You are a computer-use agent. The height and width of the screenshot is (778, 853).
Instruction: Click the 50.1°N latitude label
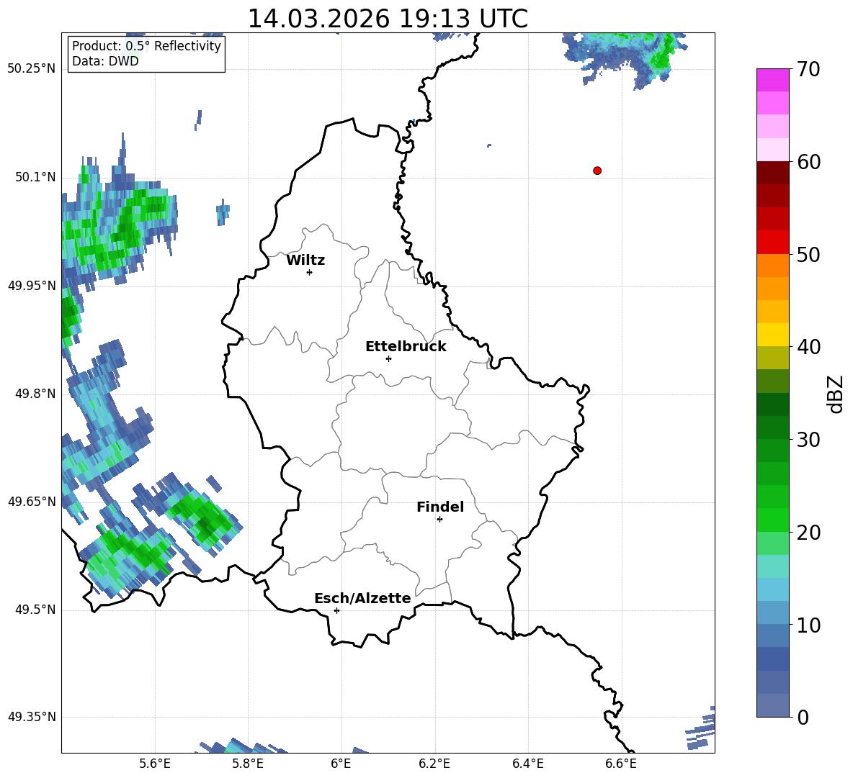pyautogui.click(x=35, y=177)
